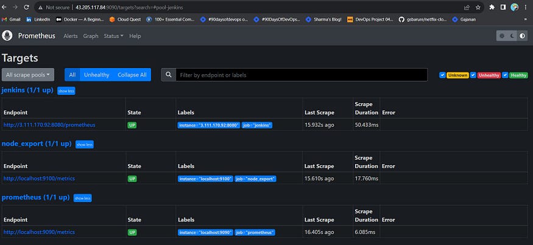
Task: Open the #90daysofdevops o... bookmark
Action: click(x=224, y=19)
